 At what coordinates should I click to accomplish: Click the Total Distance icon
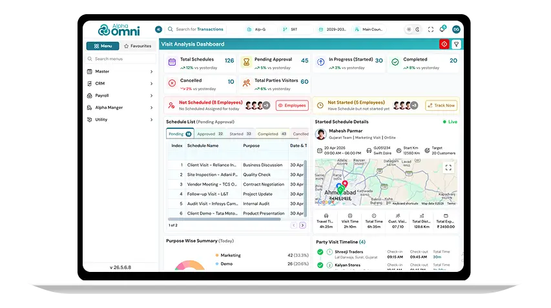pos(422,216)
